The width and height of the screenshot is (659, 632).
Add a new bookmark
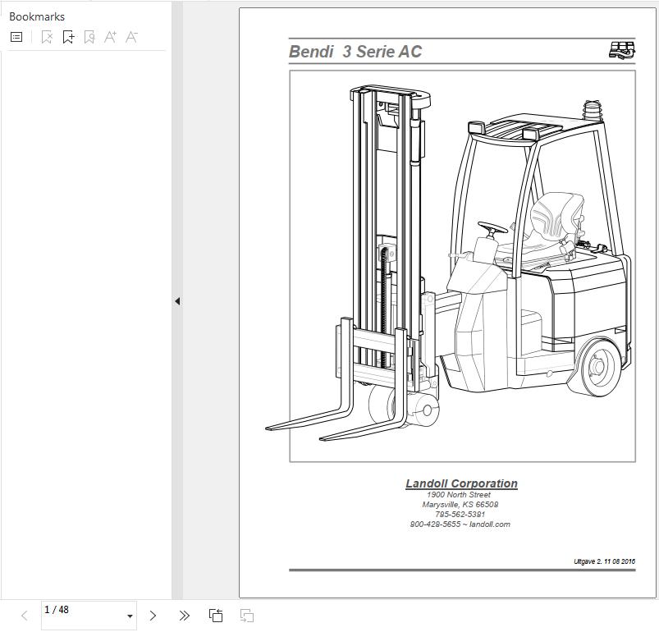tap(68, 37)
